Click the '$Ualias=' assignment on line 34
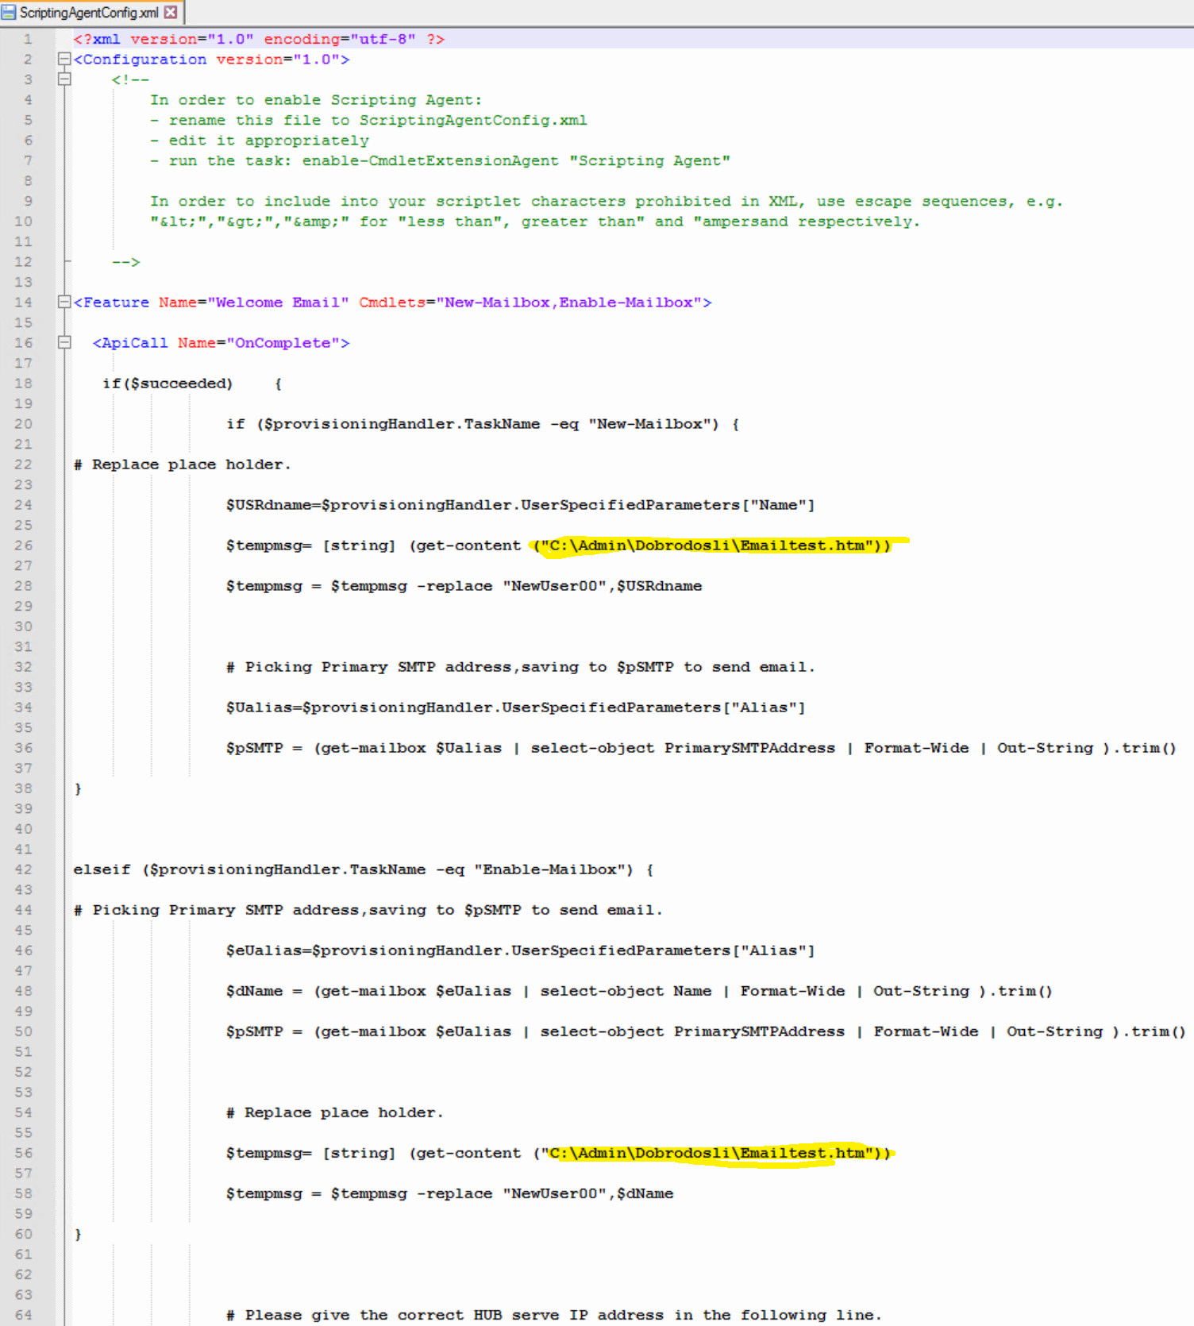Viewport: 1194px width, 1326px height. click(515, 707)
